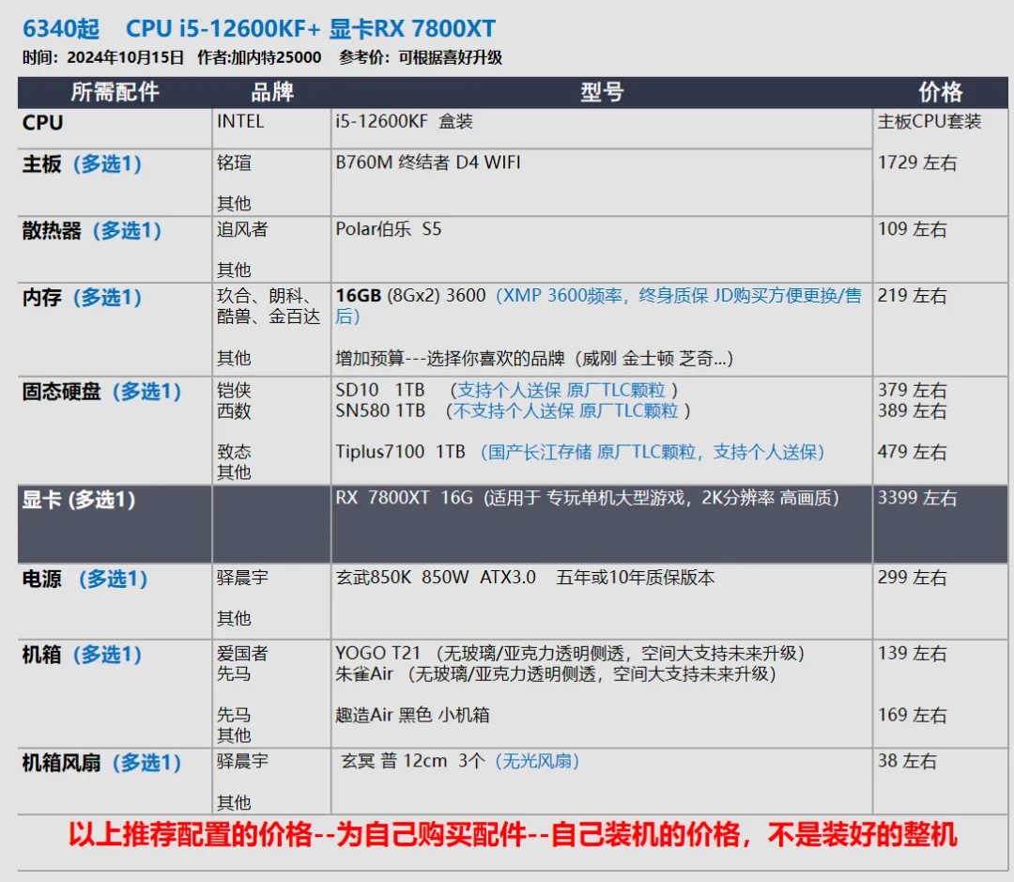This screenshot has height=882, width=1014.
Task: Click the '389 左右' price
Action: 912,410
